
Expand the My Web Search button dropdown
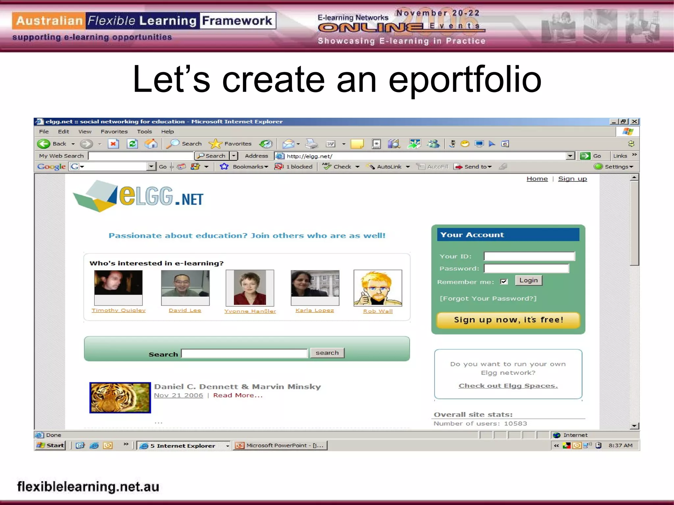(234, 156)
